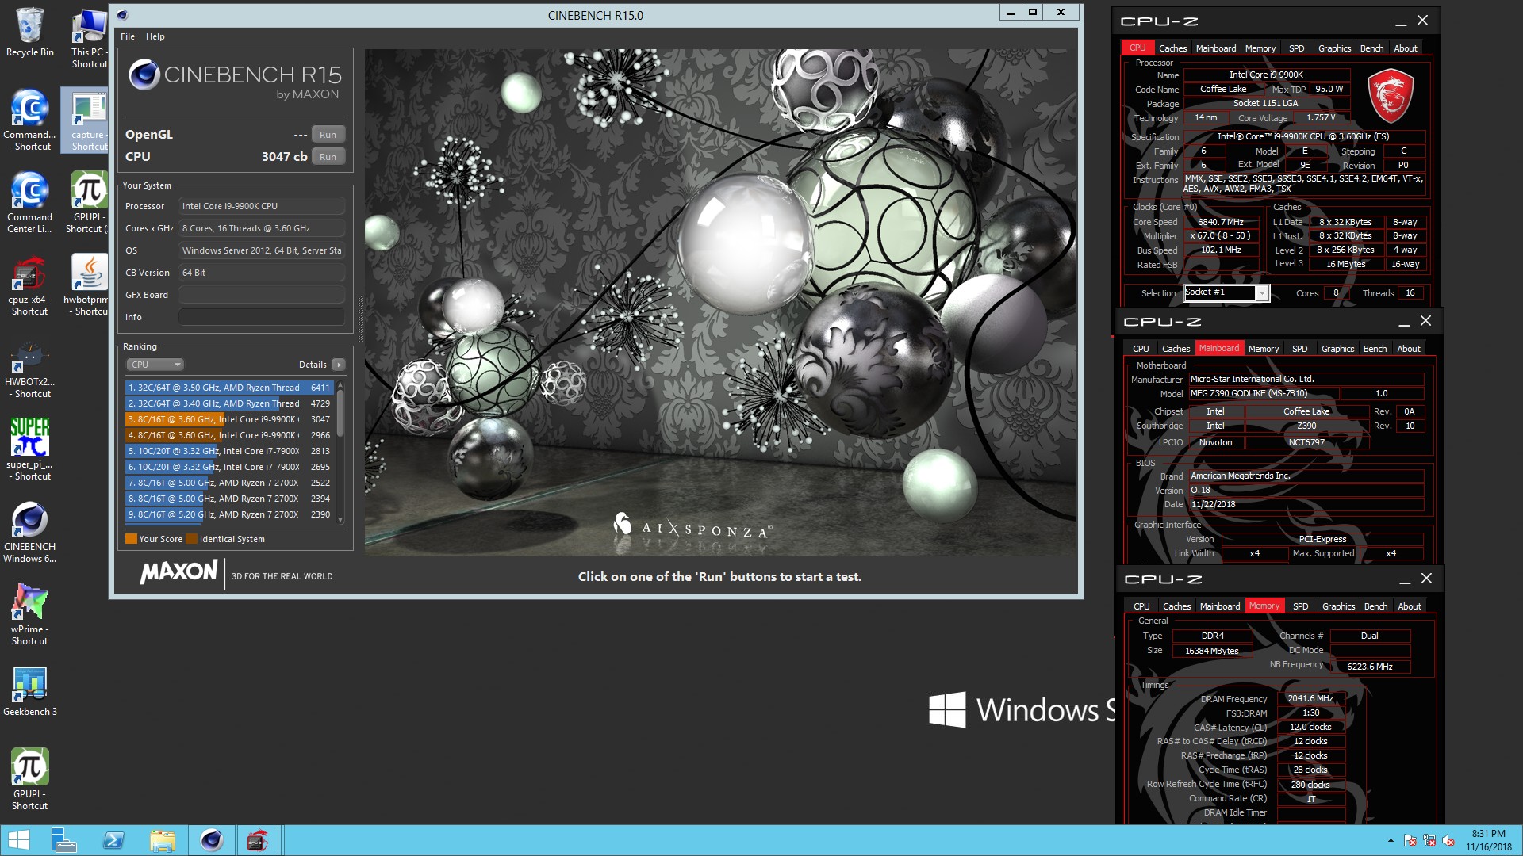This screenshot has height=856, width=1523.
Task: Open Caches tab in bottom CPU-Z window
Action: (1177, 606)
